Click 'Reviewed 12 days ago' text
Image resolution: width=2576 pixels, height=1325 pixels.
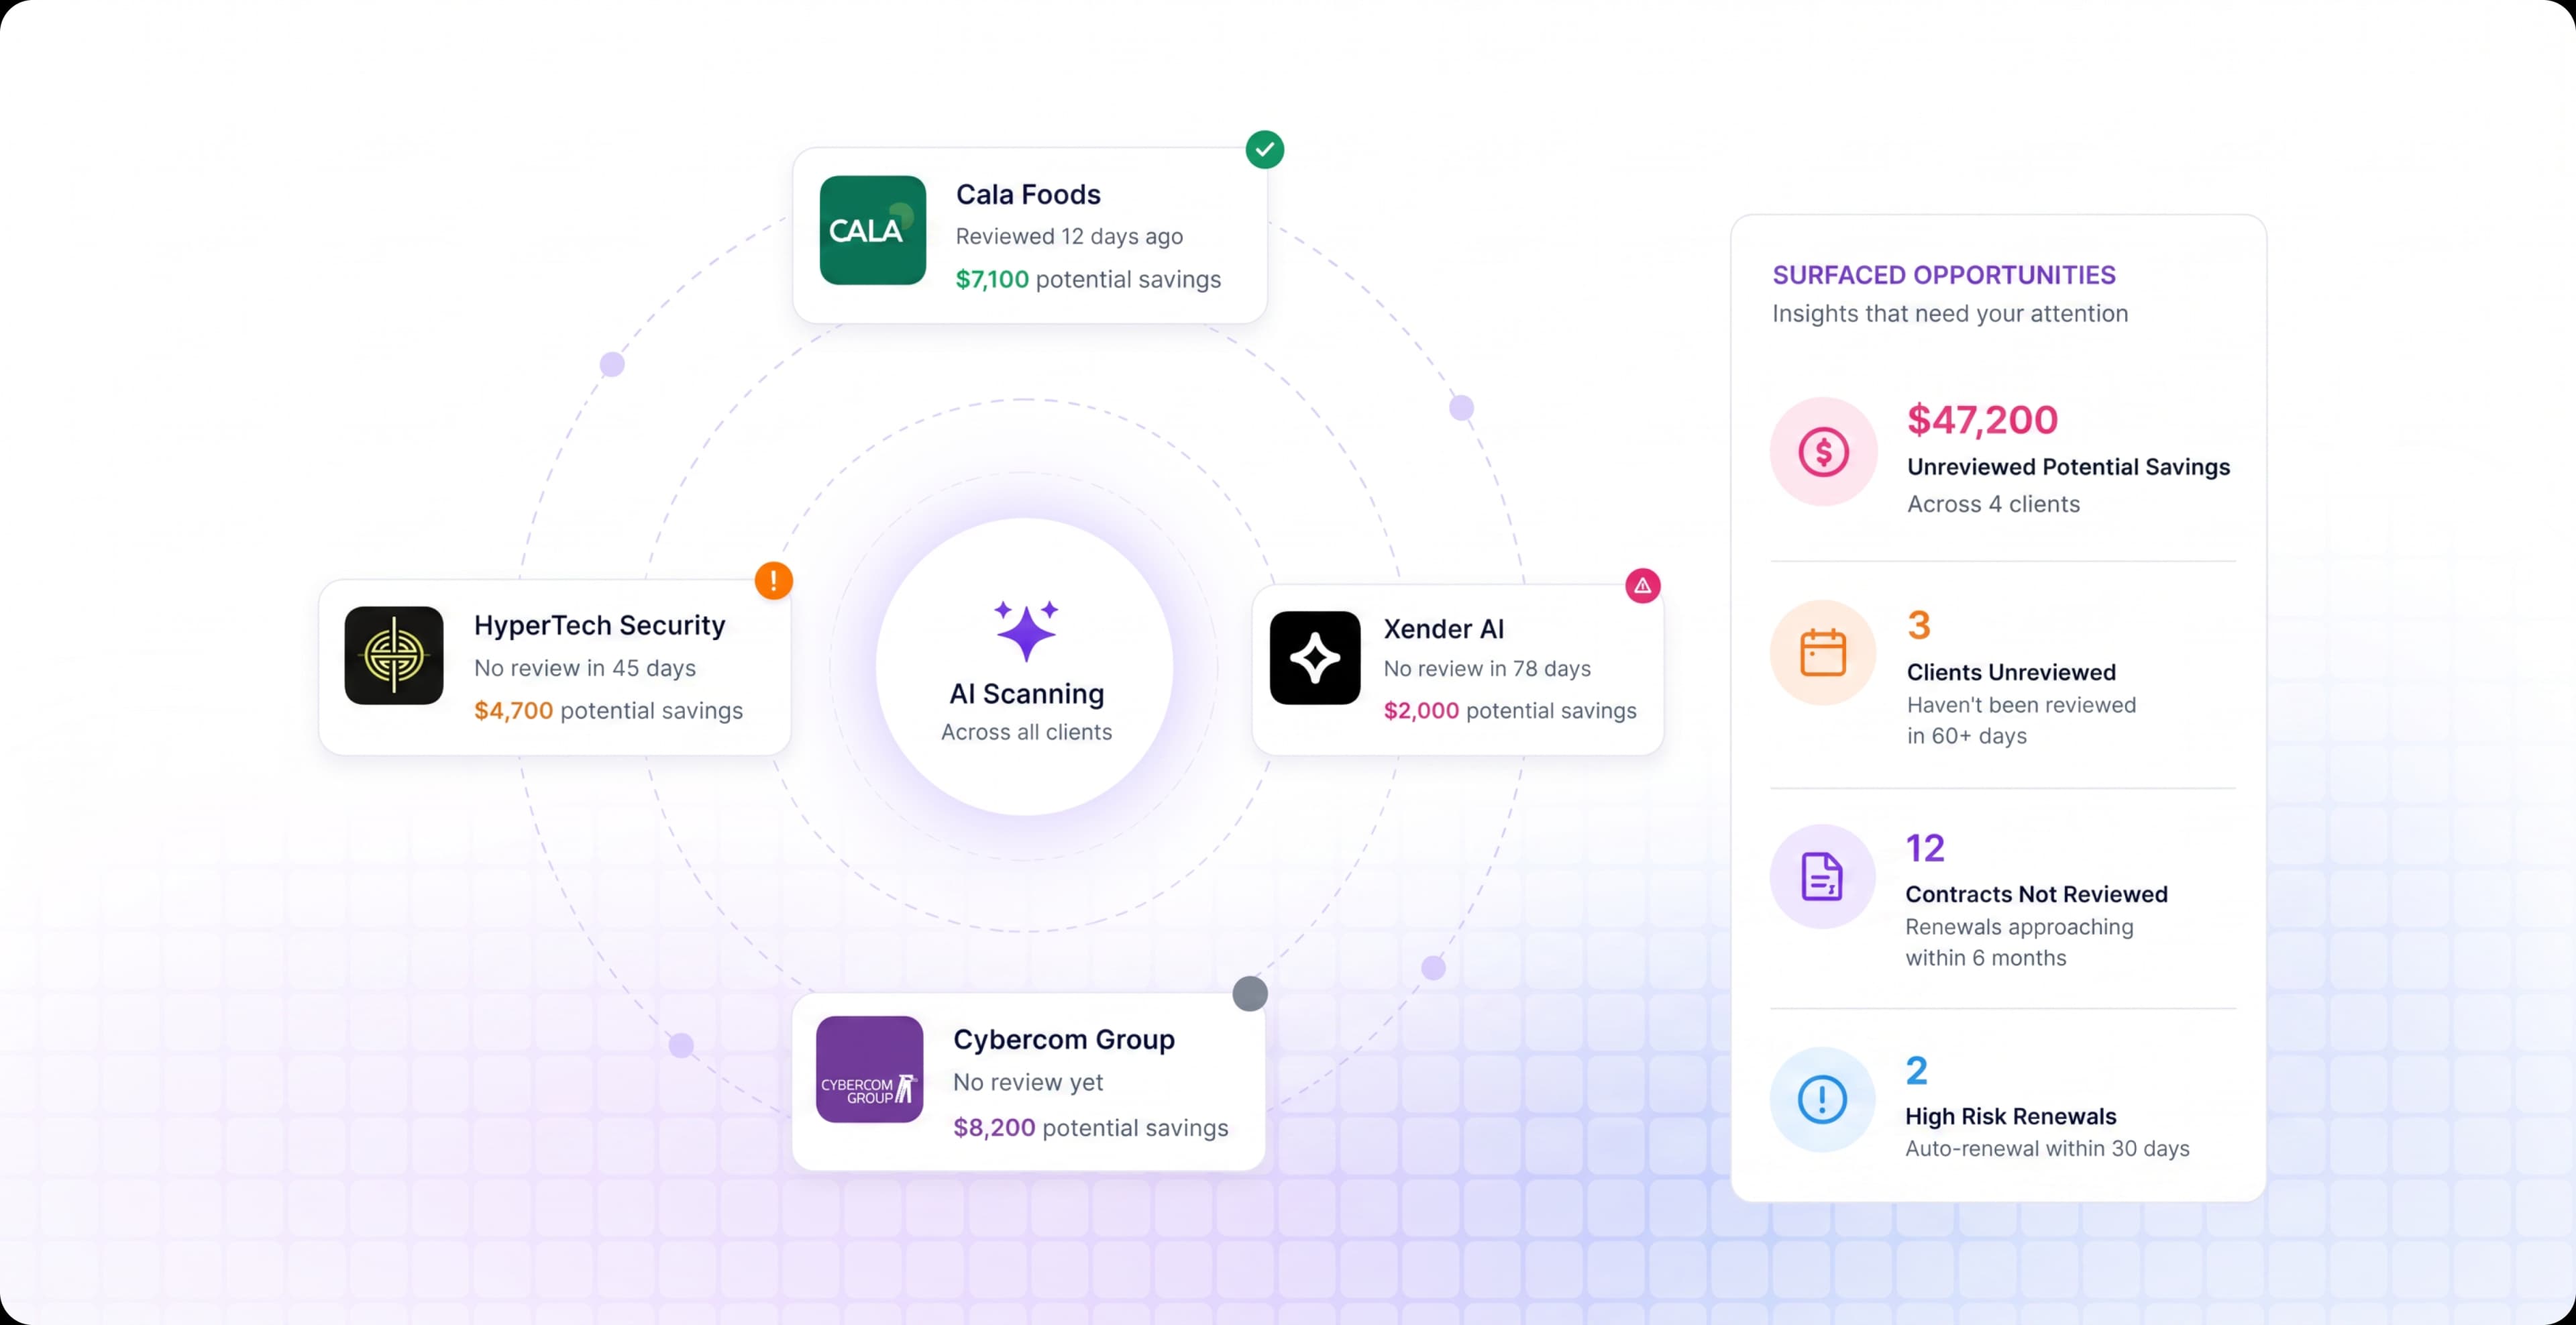click(x=1069, y=236)
